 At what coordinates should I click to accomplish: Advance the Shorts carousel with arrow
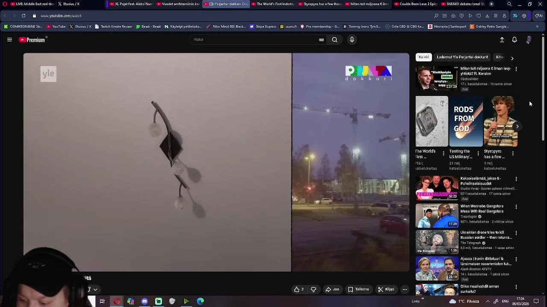[517, 127]
